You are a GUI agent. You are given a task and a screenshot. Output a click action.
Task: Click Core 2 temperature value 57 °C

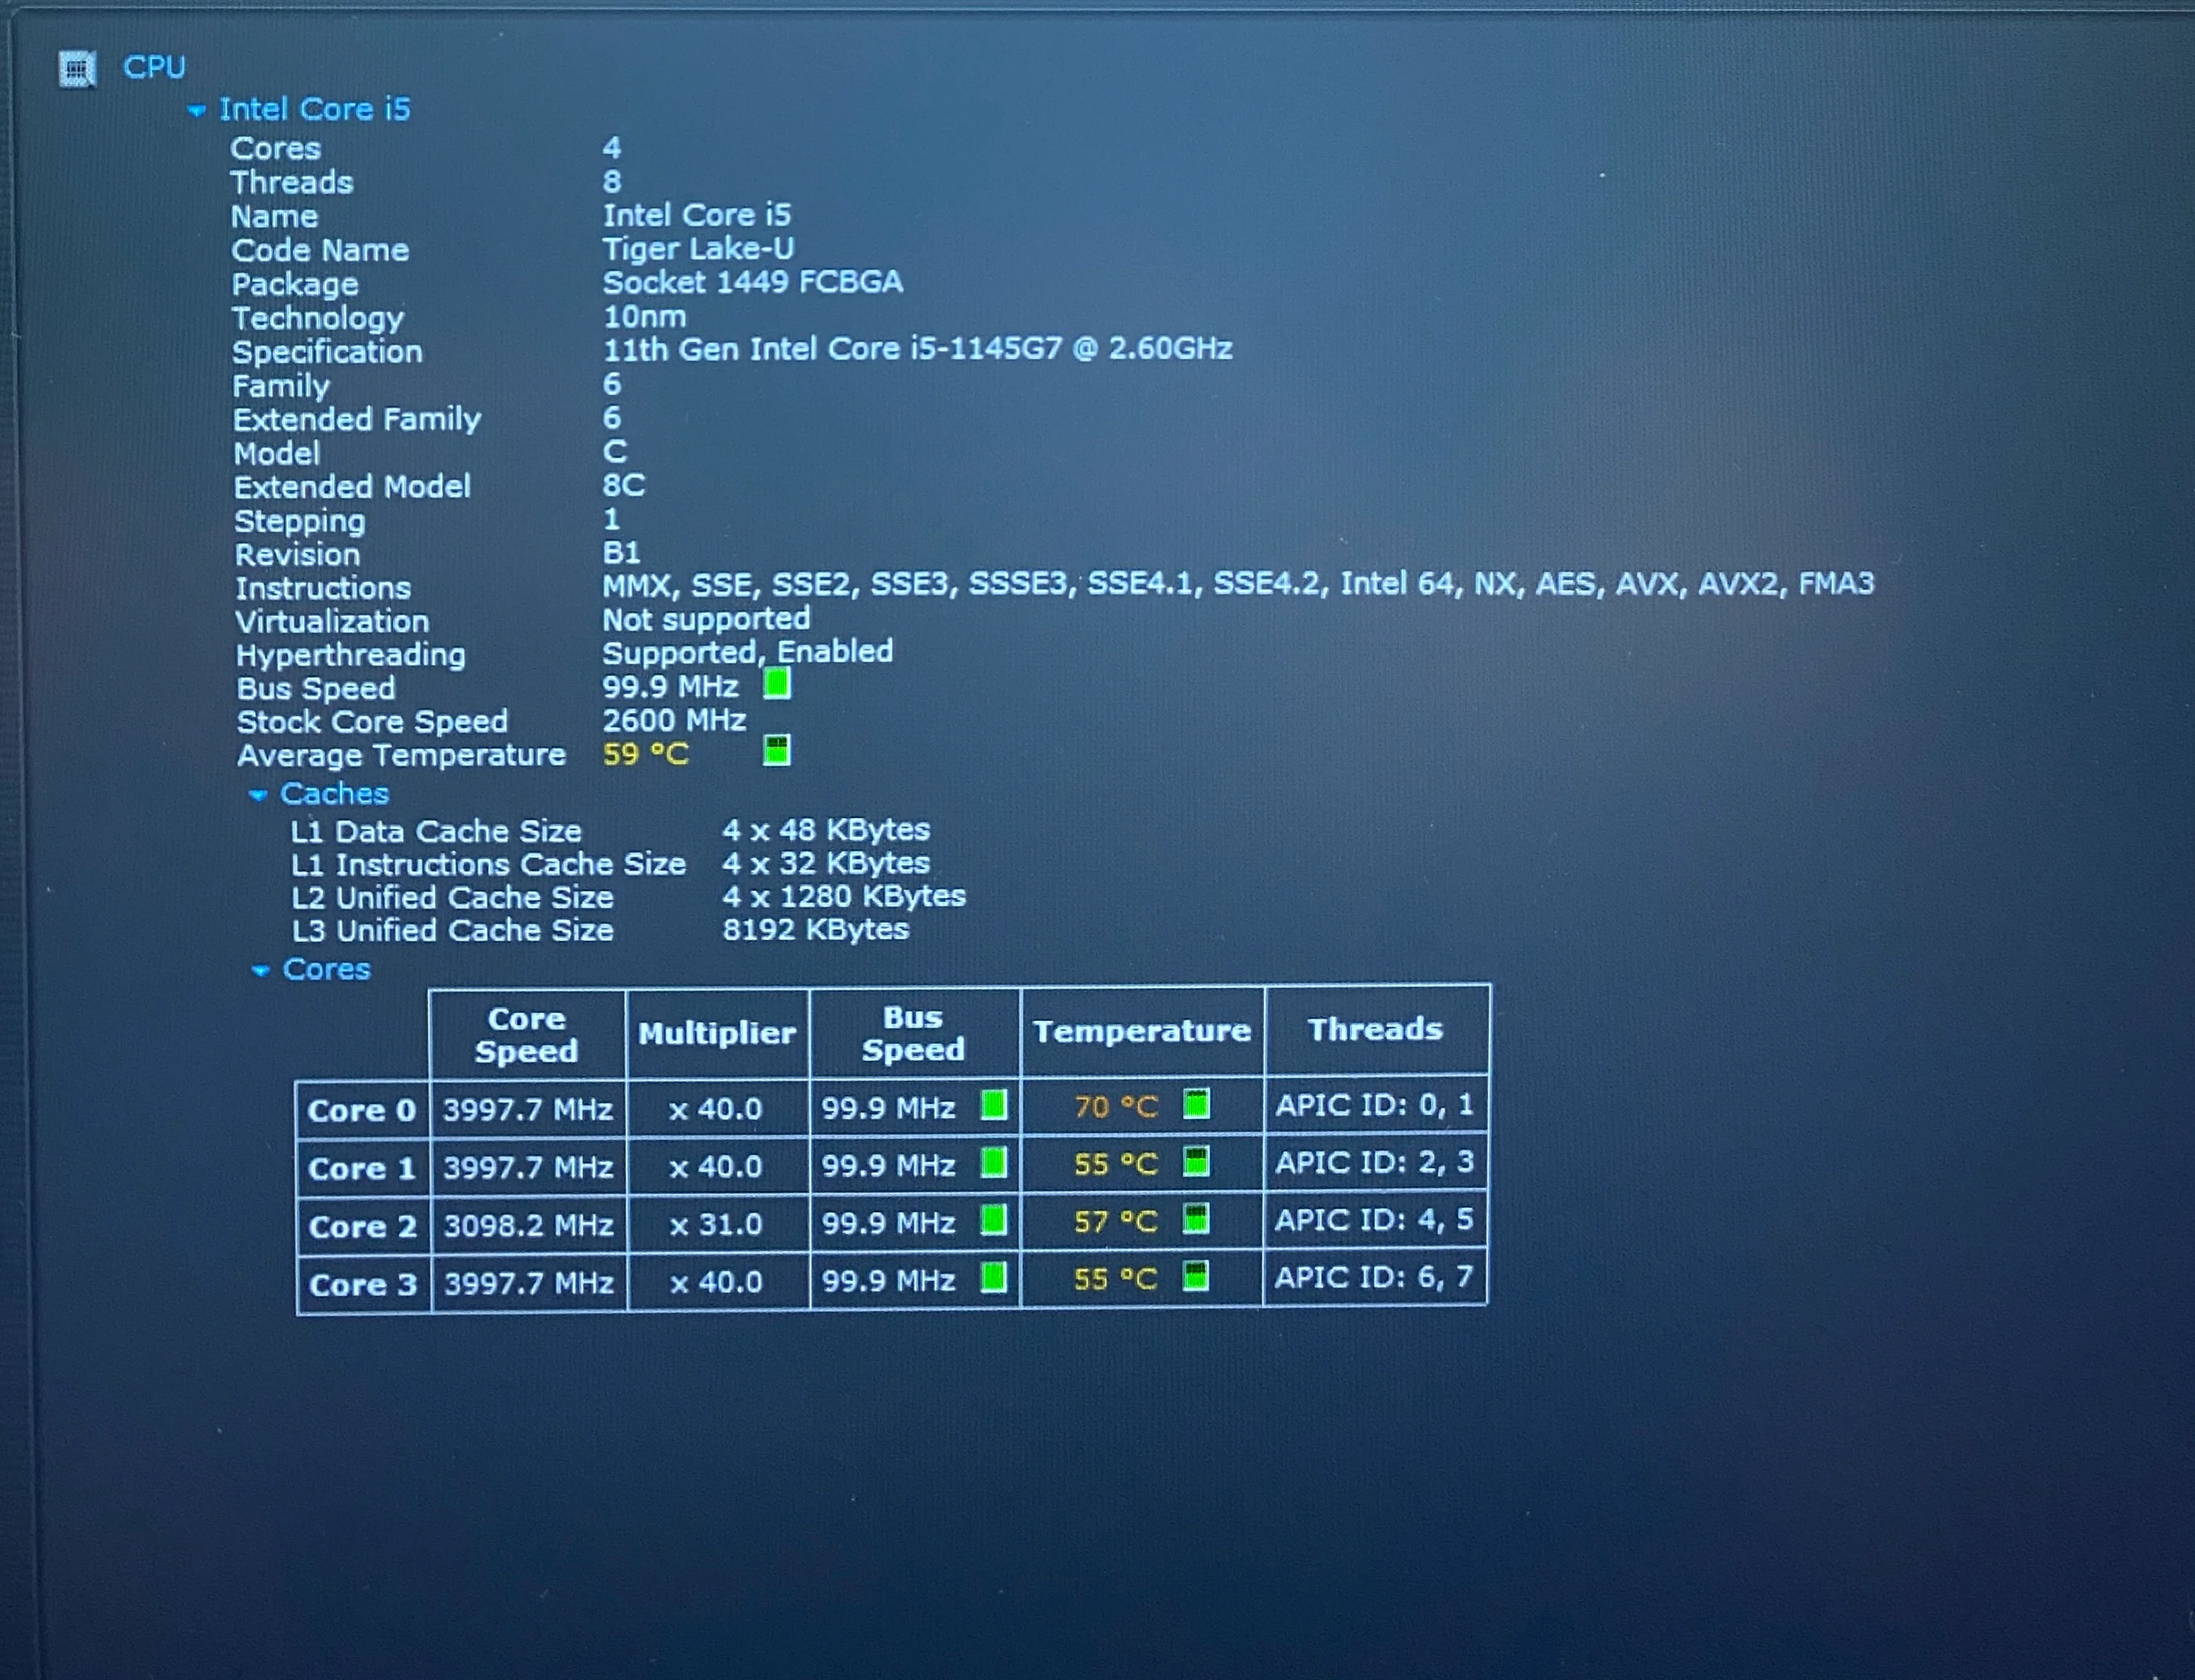pos(1116,1222)
